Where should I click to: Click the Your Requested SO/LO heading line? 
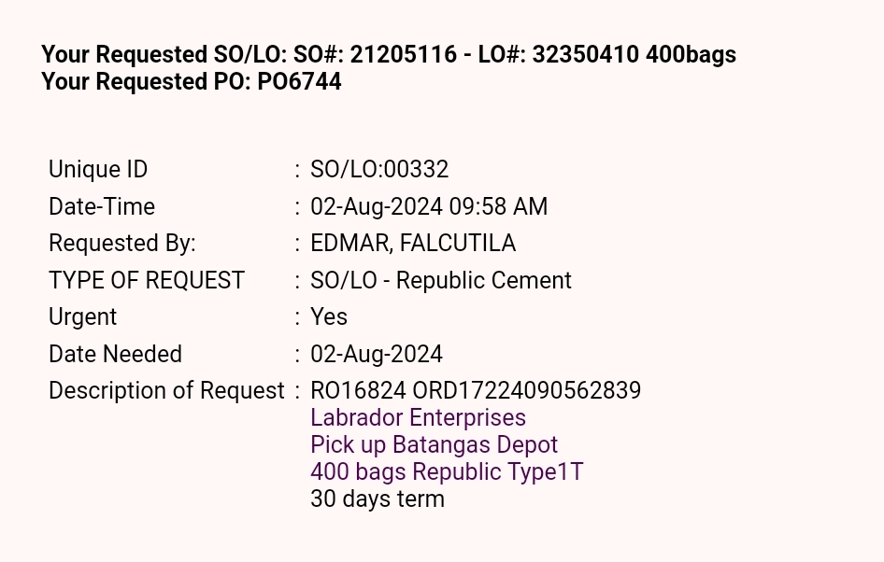389,55
